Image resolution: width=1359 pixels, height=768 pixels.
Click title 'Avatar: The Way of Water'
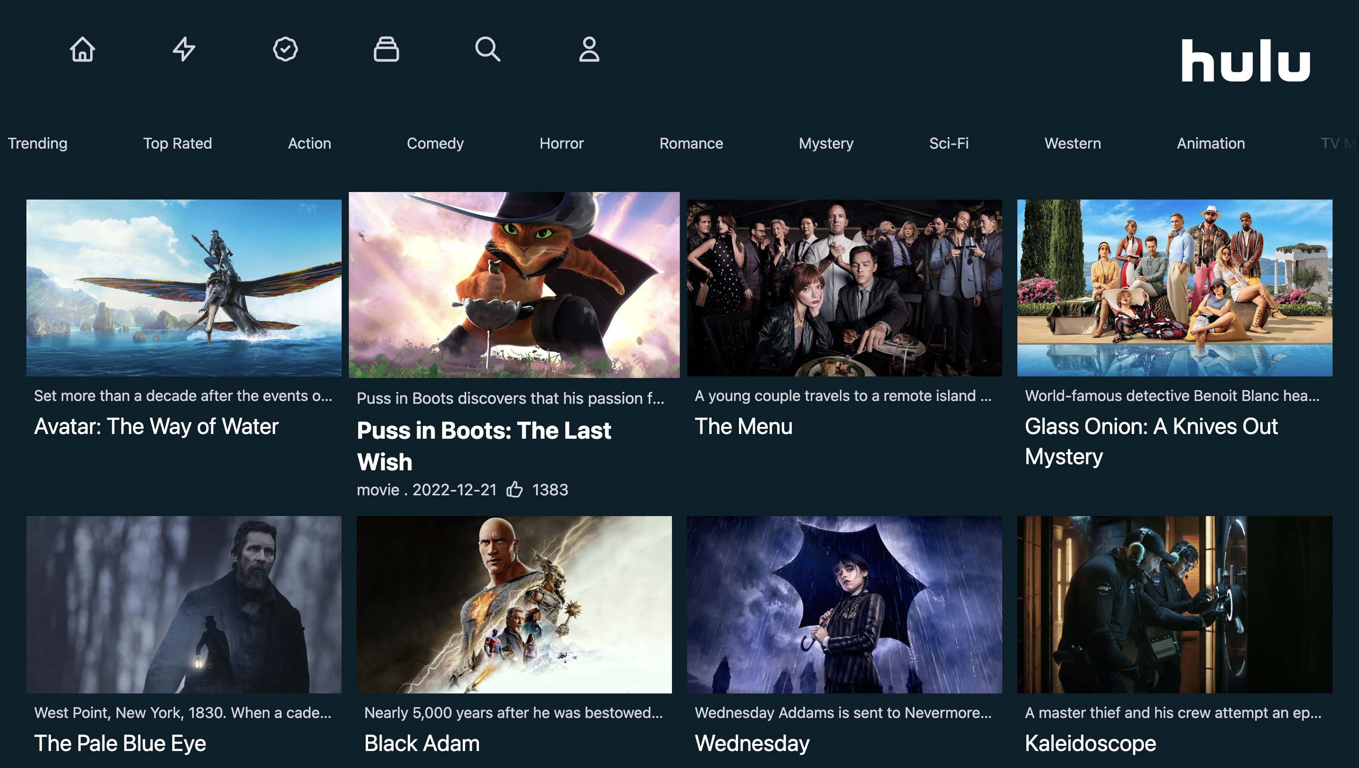156,426
